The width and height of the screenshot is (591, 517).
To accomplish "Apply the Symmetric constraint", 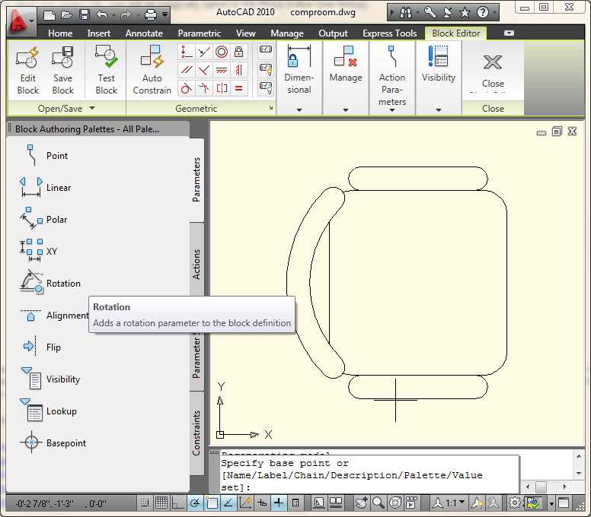I will pos(222,88).
